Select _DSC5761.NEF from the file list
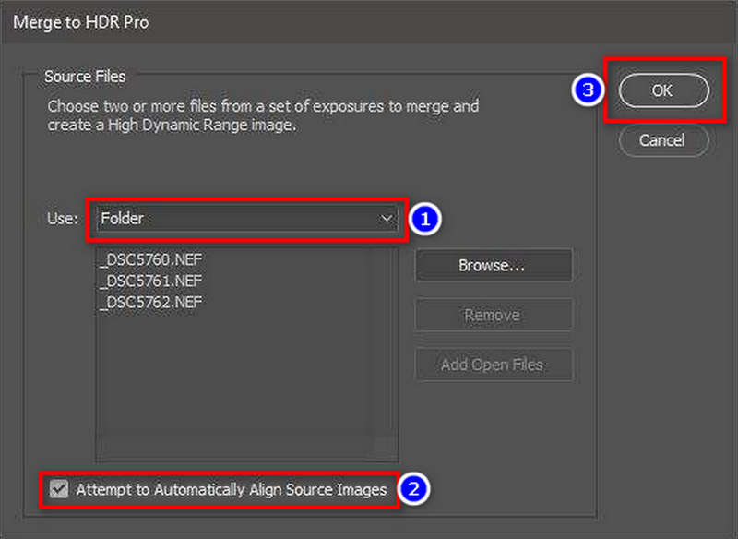This screenshot has height=539, width=738. 150,281
